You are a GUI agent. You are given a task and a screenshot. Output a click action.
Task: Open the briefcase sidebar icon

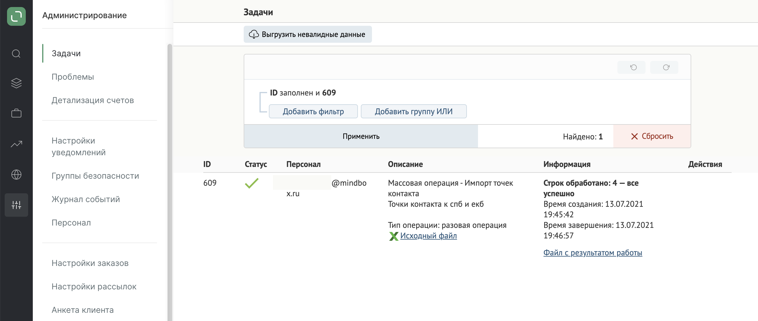16,113
